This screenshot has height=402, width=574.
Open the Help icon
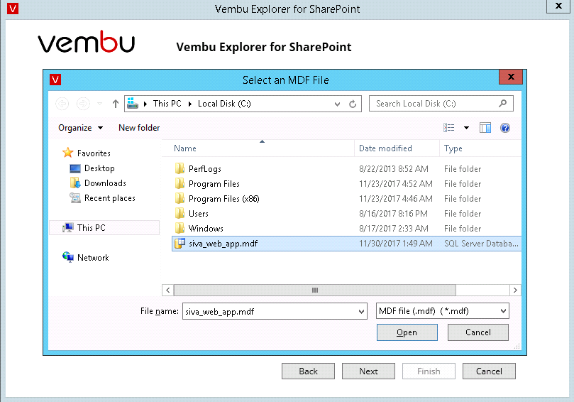coord(505,128)
